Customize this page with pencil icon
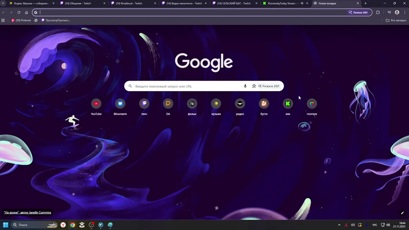 pos(403,213)
